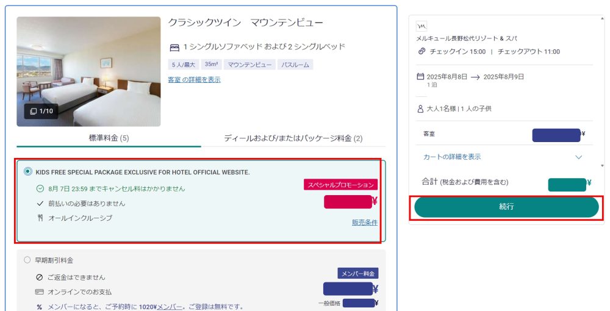
Task: Open the 客室の詳細を表示 link
Action: point(194,80)
